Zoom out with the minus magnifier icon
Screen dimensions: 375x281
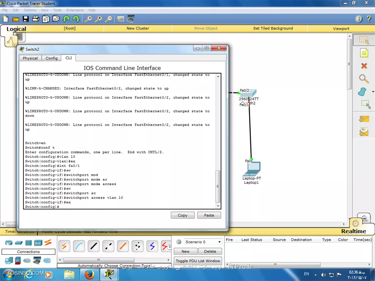[108, 19]
